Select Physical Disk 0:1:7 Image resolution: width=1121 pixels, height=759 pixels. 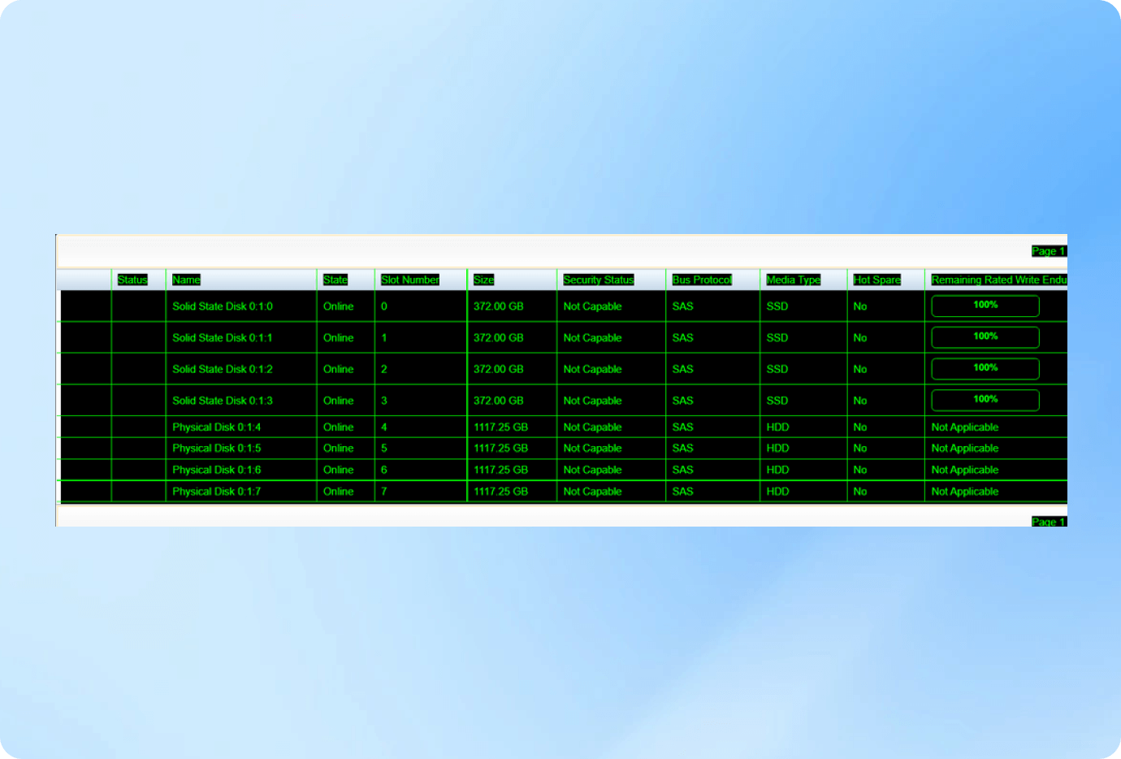coord(217,492)
